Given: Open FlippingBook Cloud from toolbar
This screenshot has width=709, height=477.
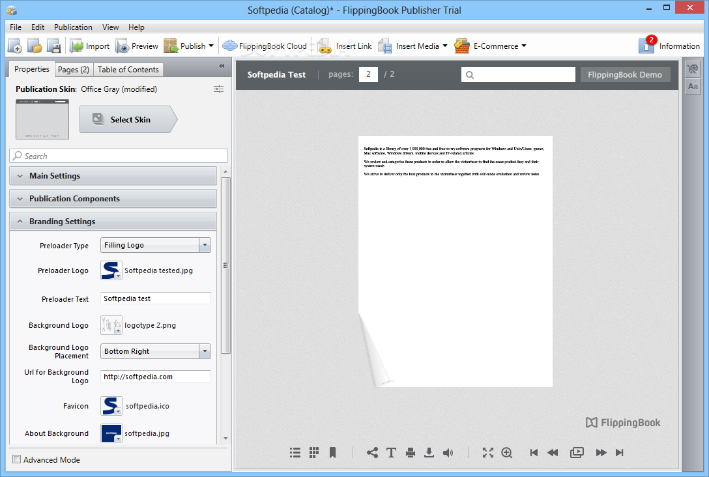Looking at the screenshot, I should point(265,46).
